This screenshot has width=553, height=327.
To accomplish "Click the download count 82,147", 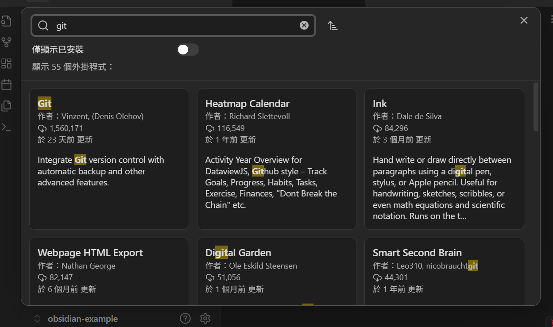I will [x=61, y=277].
